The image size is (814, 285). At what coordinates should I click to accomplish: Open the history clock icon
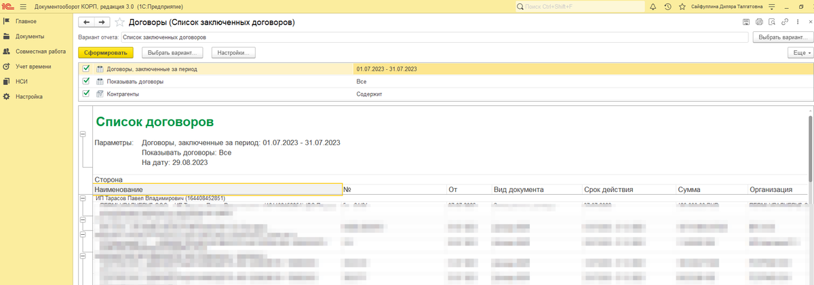coord(668,7)
